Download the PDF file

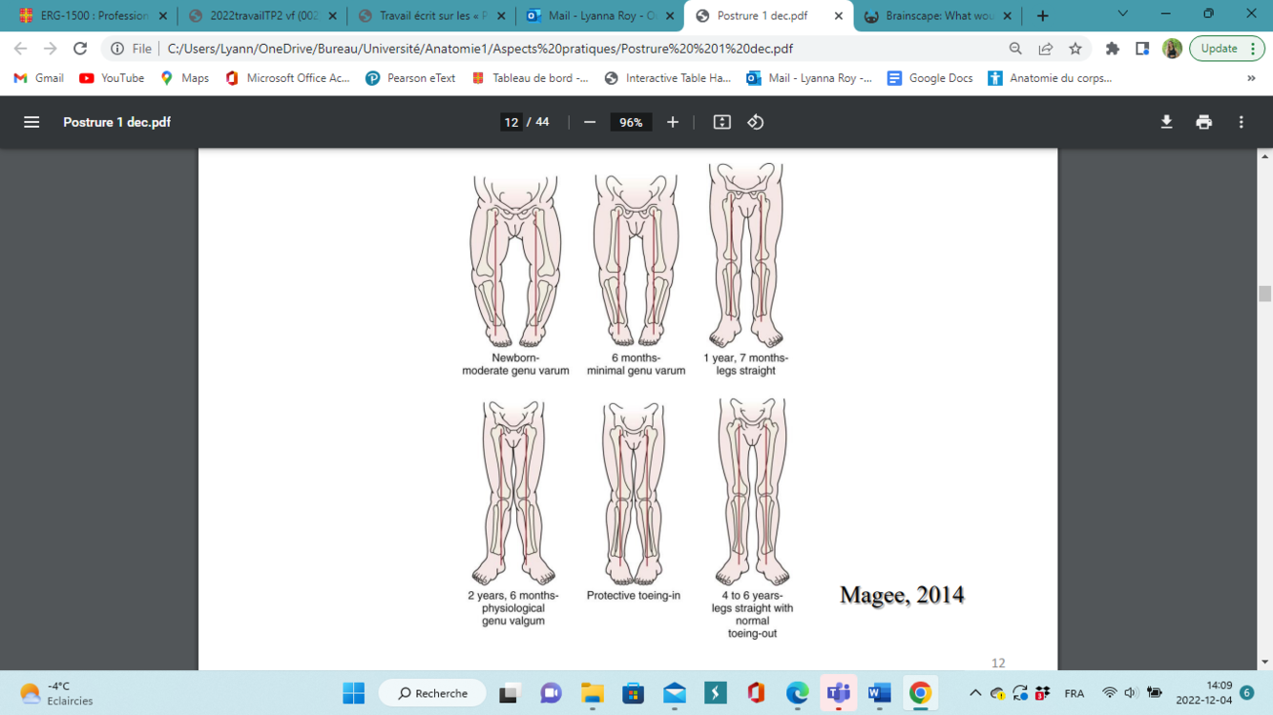1166,122
